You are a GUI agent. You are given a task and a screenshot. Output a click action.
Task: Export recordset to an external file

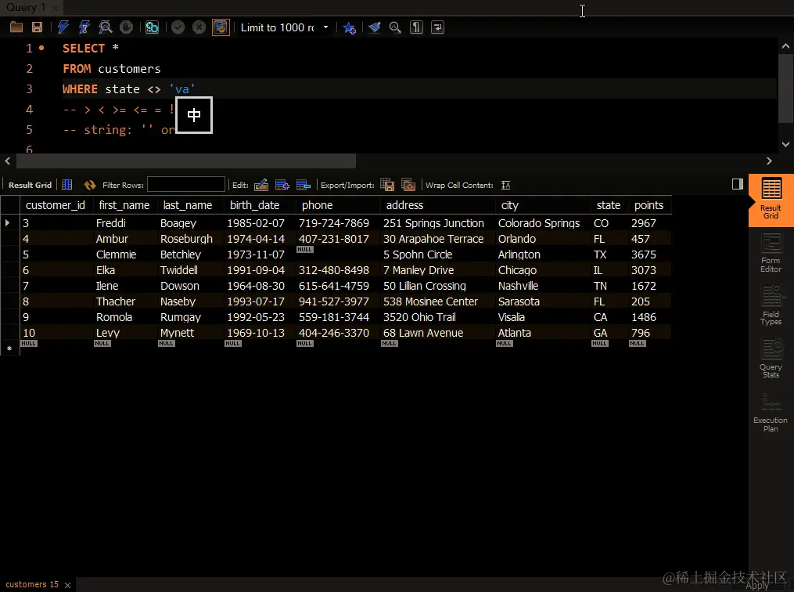click(x=387, y=185)
